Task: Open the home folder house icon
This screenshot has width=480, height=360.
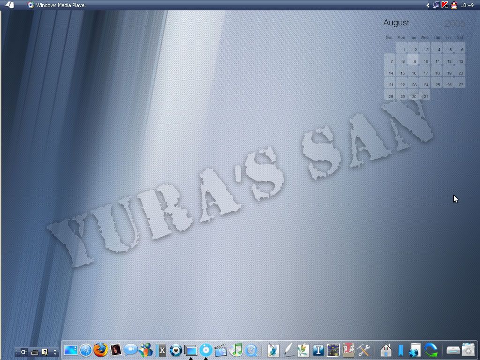Action: tap(386, 350)
